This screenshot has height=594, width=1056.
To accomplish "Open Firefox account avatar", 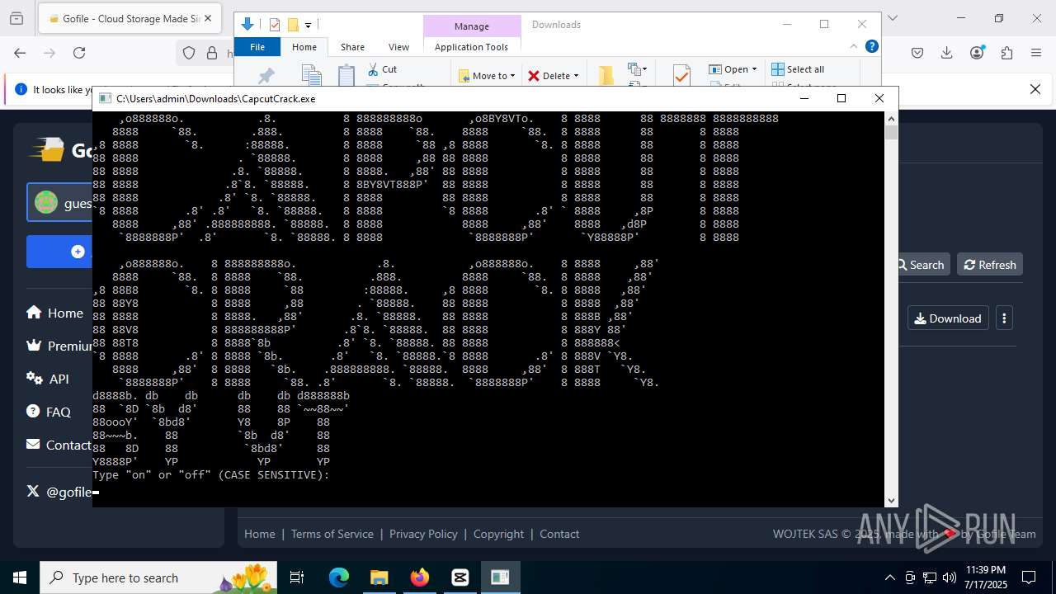I will pyautogui.click(x=977, y=53).
